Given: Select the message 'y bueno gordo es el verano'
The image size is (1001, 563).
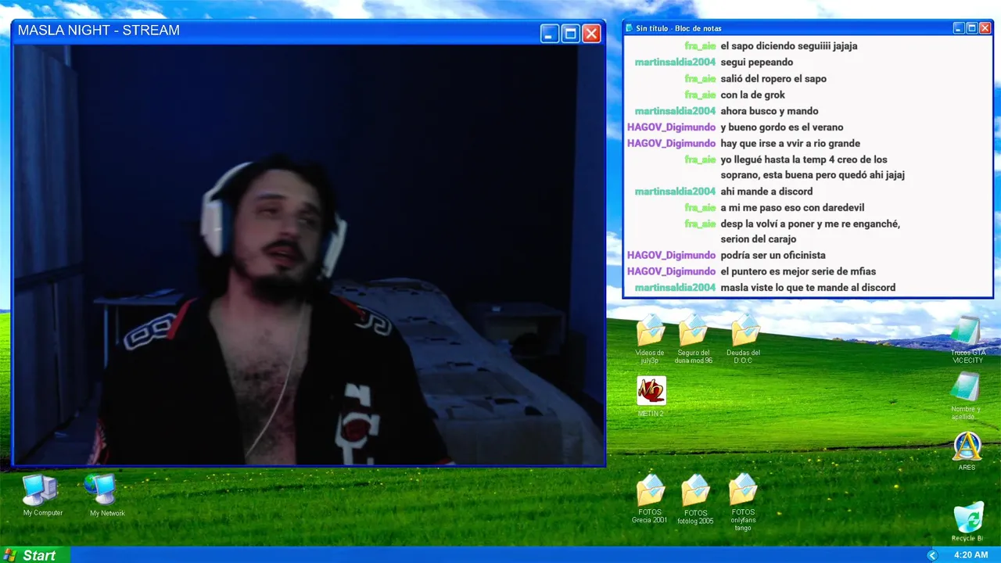Looking at the screenshot, I should point(782,127).
